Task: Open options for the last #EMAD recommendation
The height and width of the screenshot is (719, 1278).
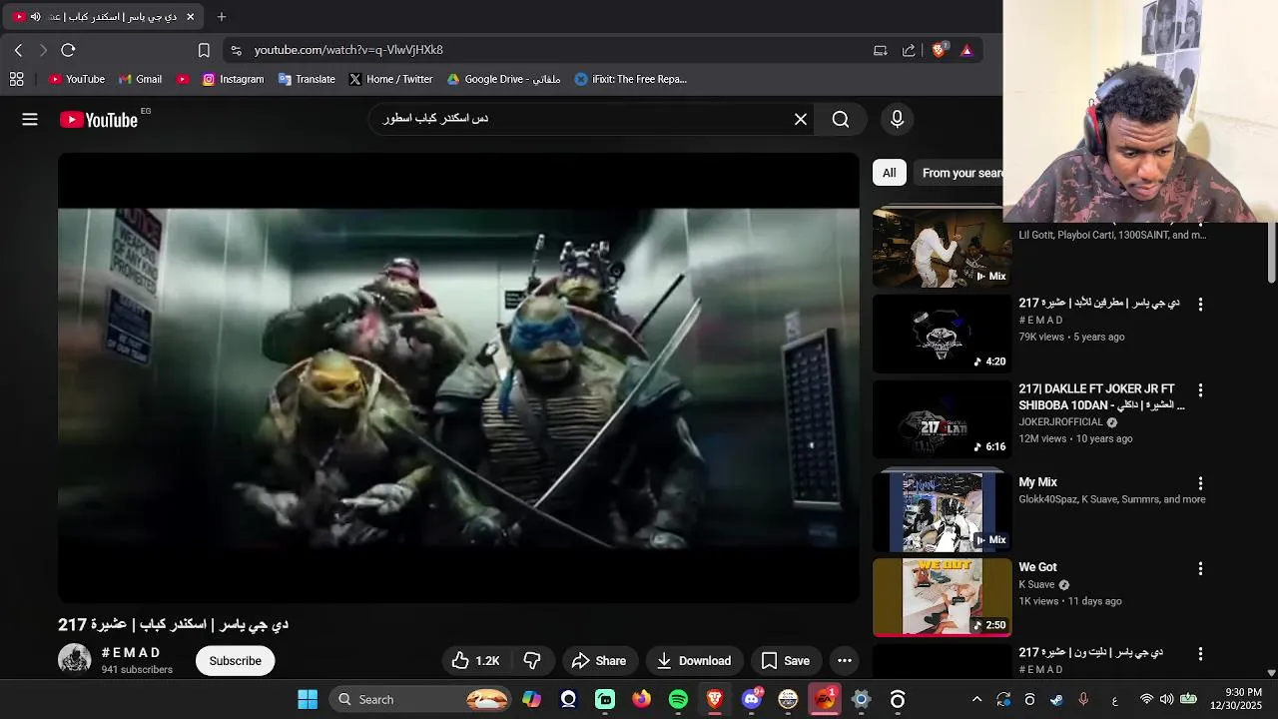Action: click(1200, 654)
